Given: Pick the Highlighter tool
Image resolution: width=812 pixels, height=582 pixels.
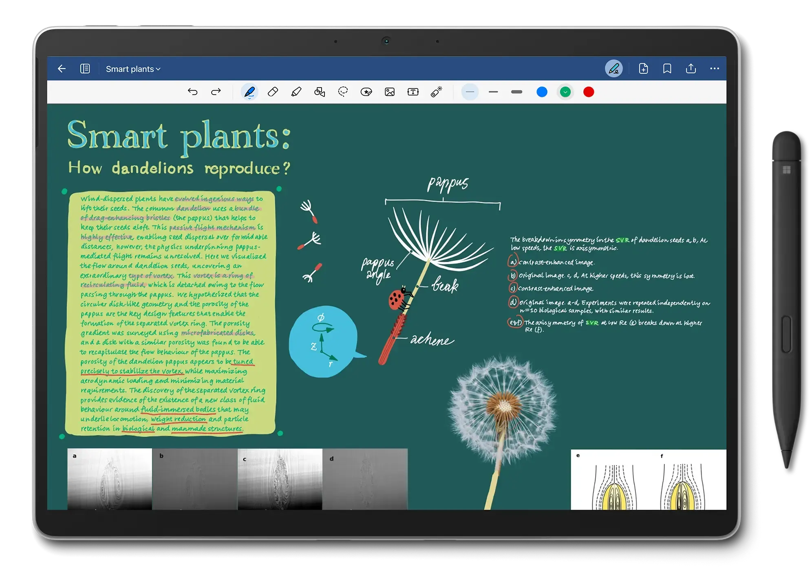Looking at the screenshot, I should click(296, 92).
